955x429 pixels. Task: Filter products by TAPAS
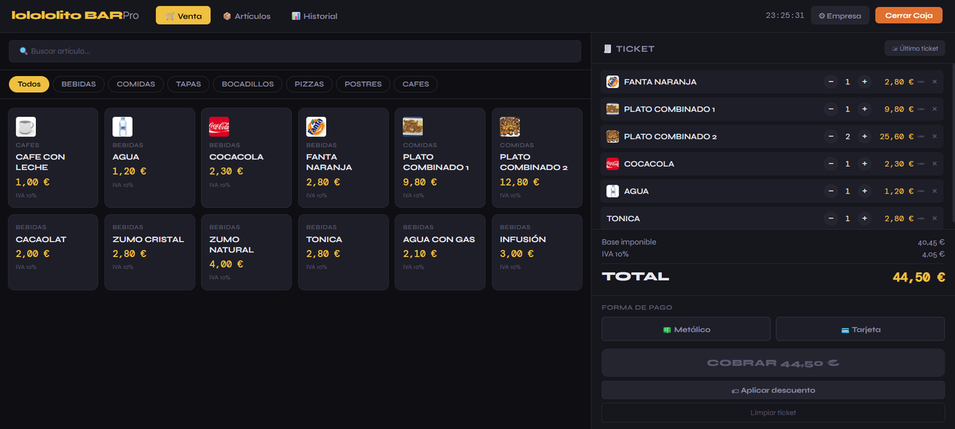[188, 84]
